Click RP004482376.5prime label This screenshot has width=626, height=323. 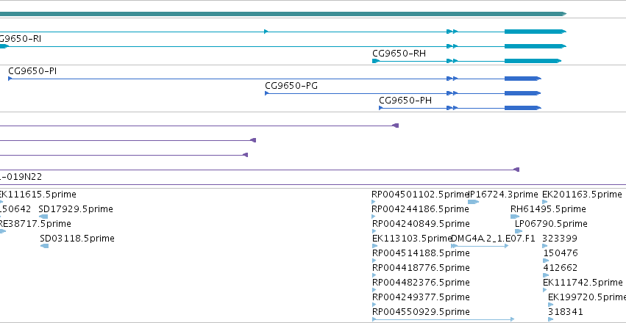tap(421, 283)
